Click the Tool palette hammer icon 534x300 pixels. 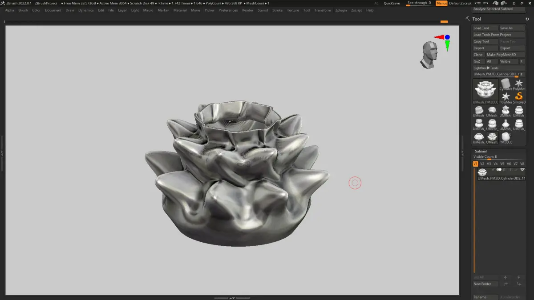468,19
